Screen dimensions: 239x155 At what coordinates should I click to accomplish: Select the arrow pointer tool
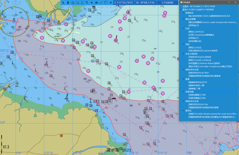tap(63, 3)
